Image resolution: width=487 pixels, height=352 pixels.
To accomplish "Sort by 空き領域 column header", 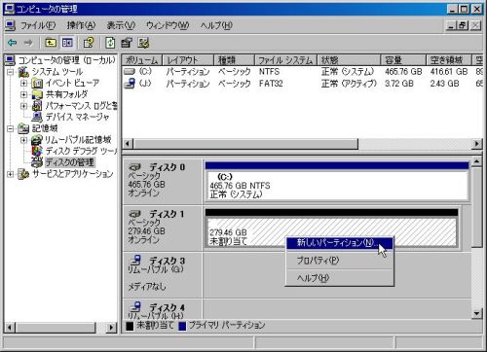I will (x=449, y=60).
